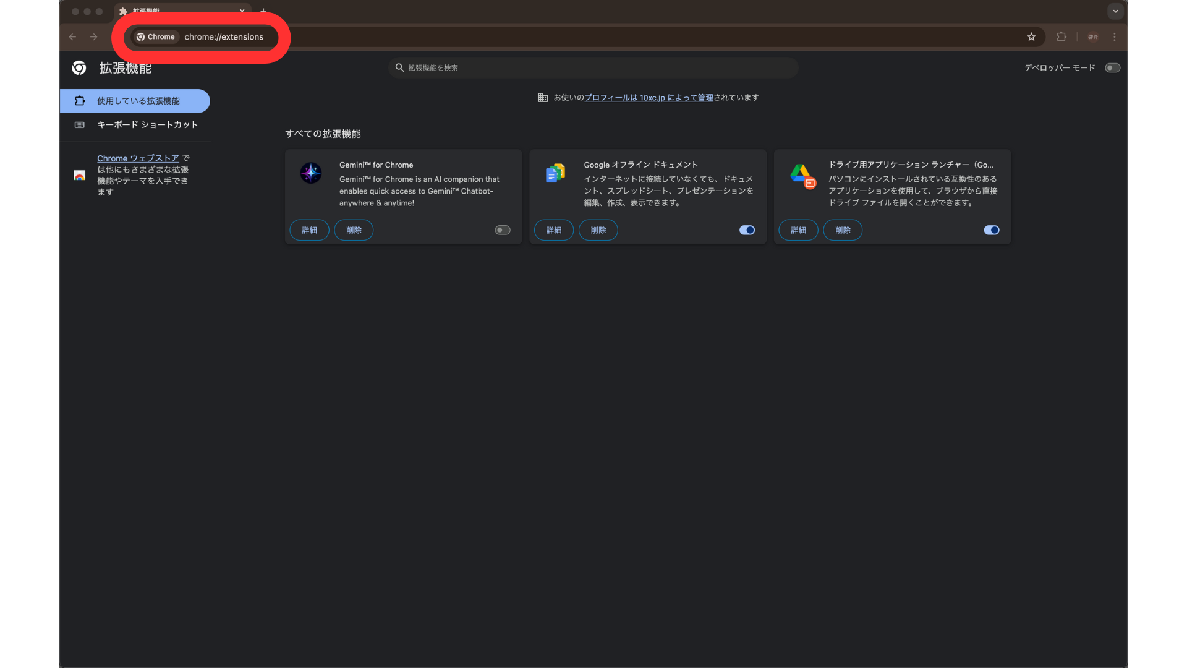1187x668 pixels.
Task: Click the puzzle-piece icon beside 使用している拡張機能
Action: [x=80, y=101]
